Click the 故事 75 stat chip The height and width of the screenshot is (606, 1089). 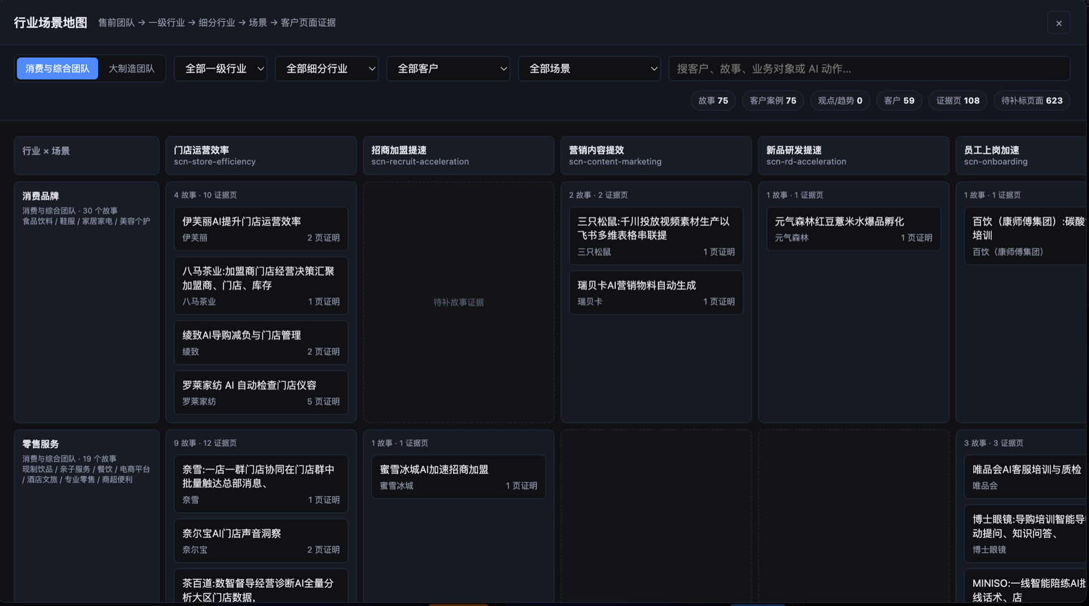[x=713, y=100]
